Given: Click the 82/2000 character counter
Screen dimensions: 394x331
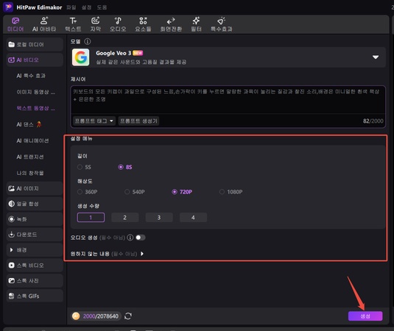Looking at the screenshot, I should [x=373, y=121].
